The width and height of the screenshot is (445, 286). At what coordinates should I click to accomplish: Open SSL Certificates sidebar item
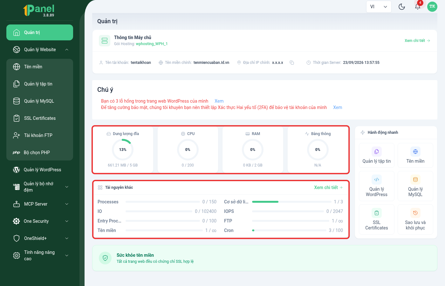pyautogui.click(x=40, y=118)
